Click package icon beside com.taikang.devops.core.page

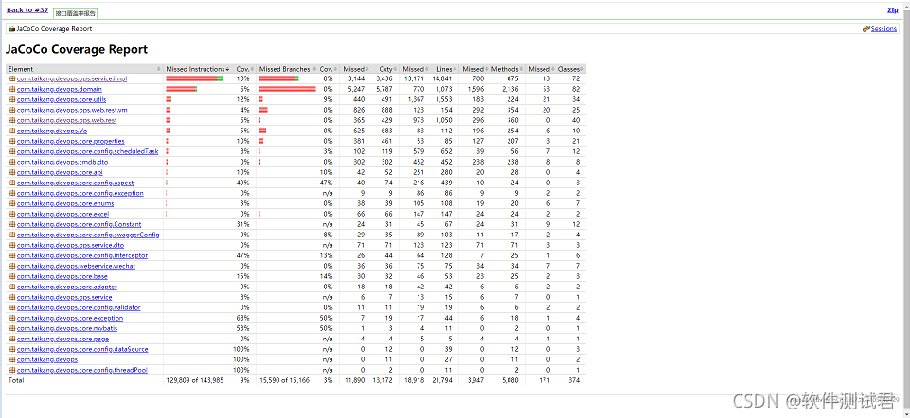(11, 339)
